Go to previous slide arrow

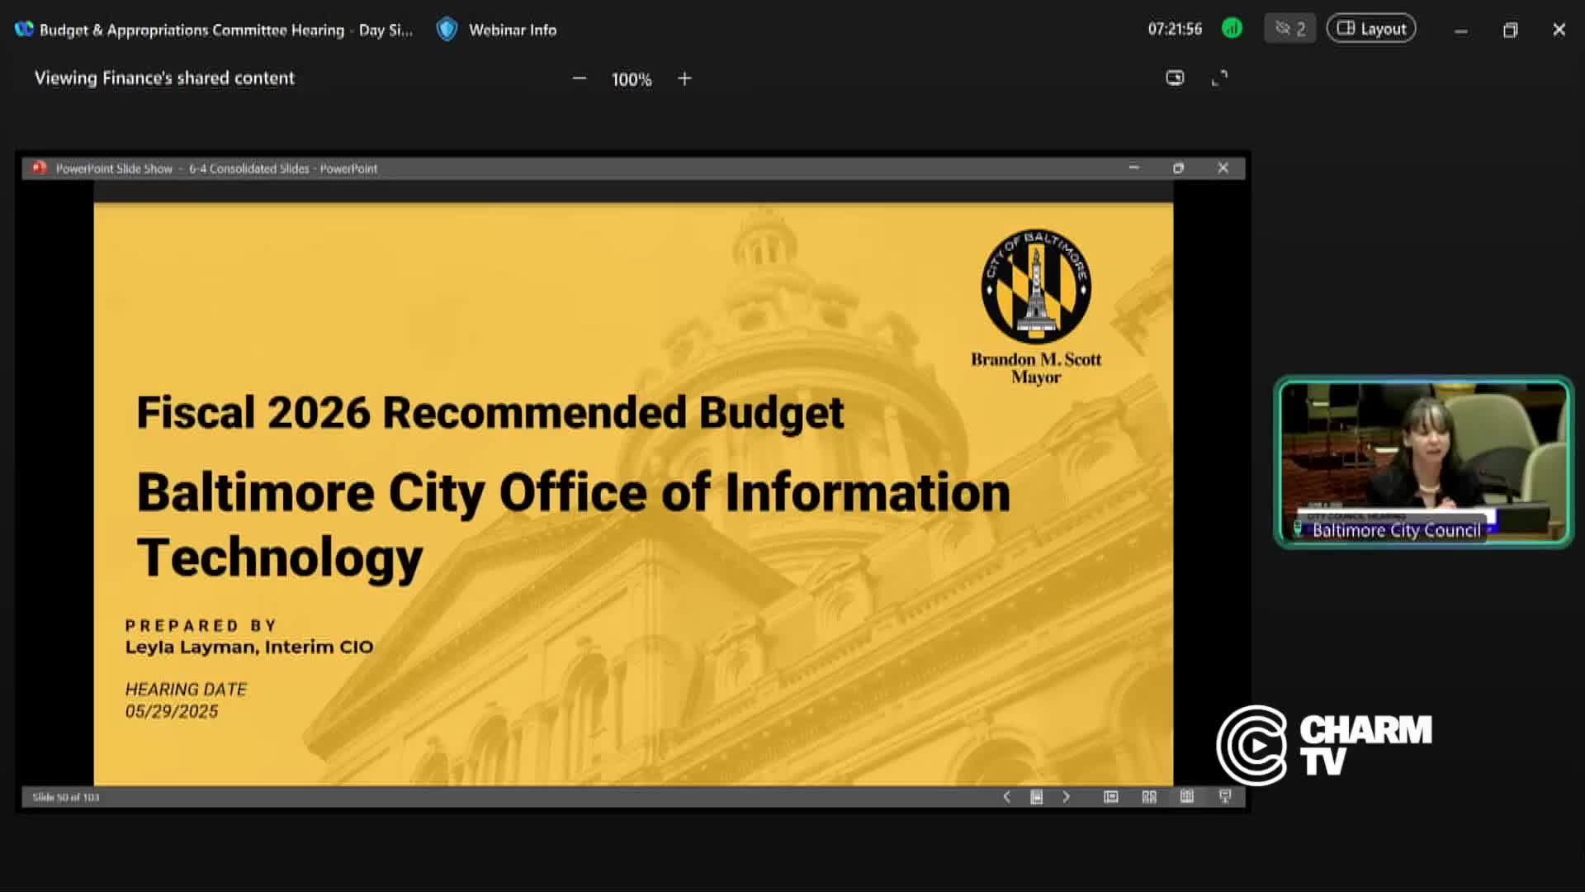[x=1006, y=797]
